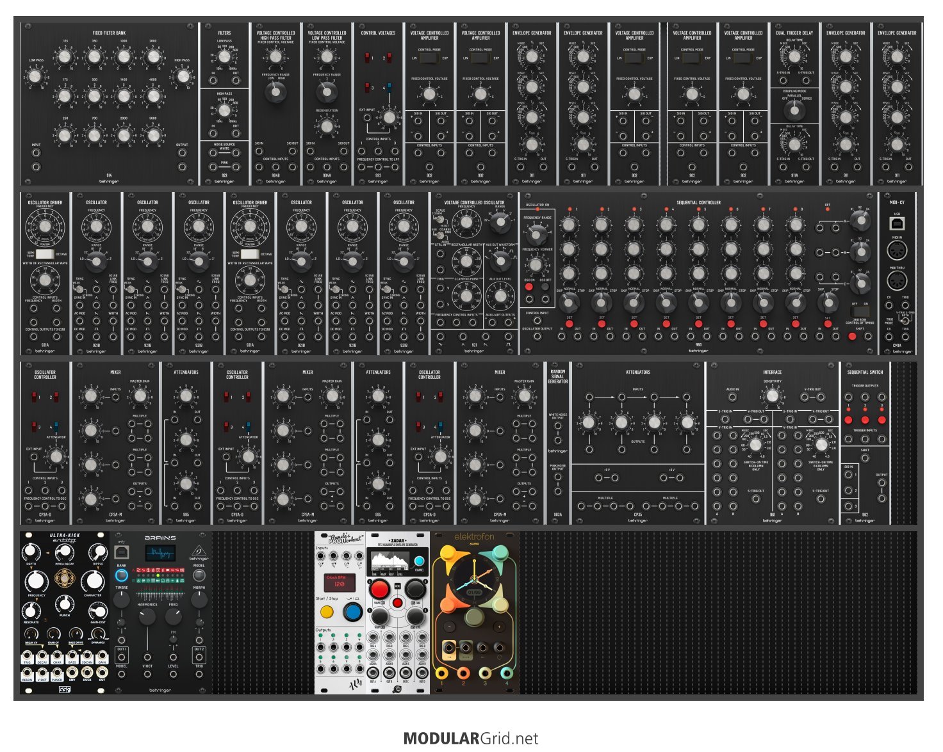Click the MENU button on Zadar
The width and height of the screenshot is (943, 752).
pyautogui.click(x=397, y=587)
